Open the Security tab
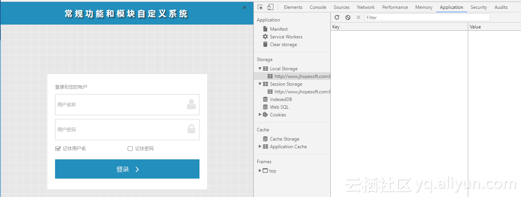 (x=479, y=7)
